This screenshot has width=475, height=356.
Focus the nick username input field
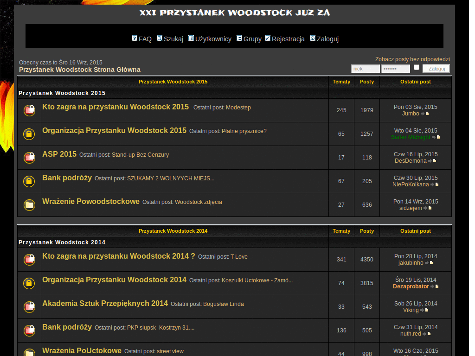tap(366, 69)
